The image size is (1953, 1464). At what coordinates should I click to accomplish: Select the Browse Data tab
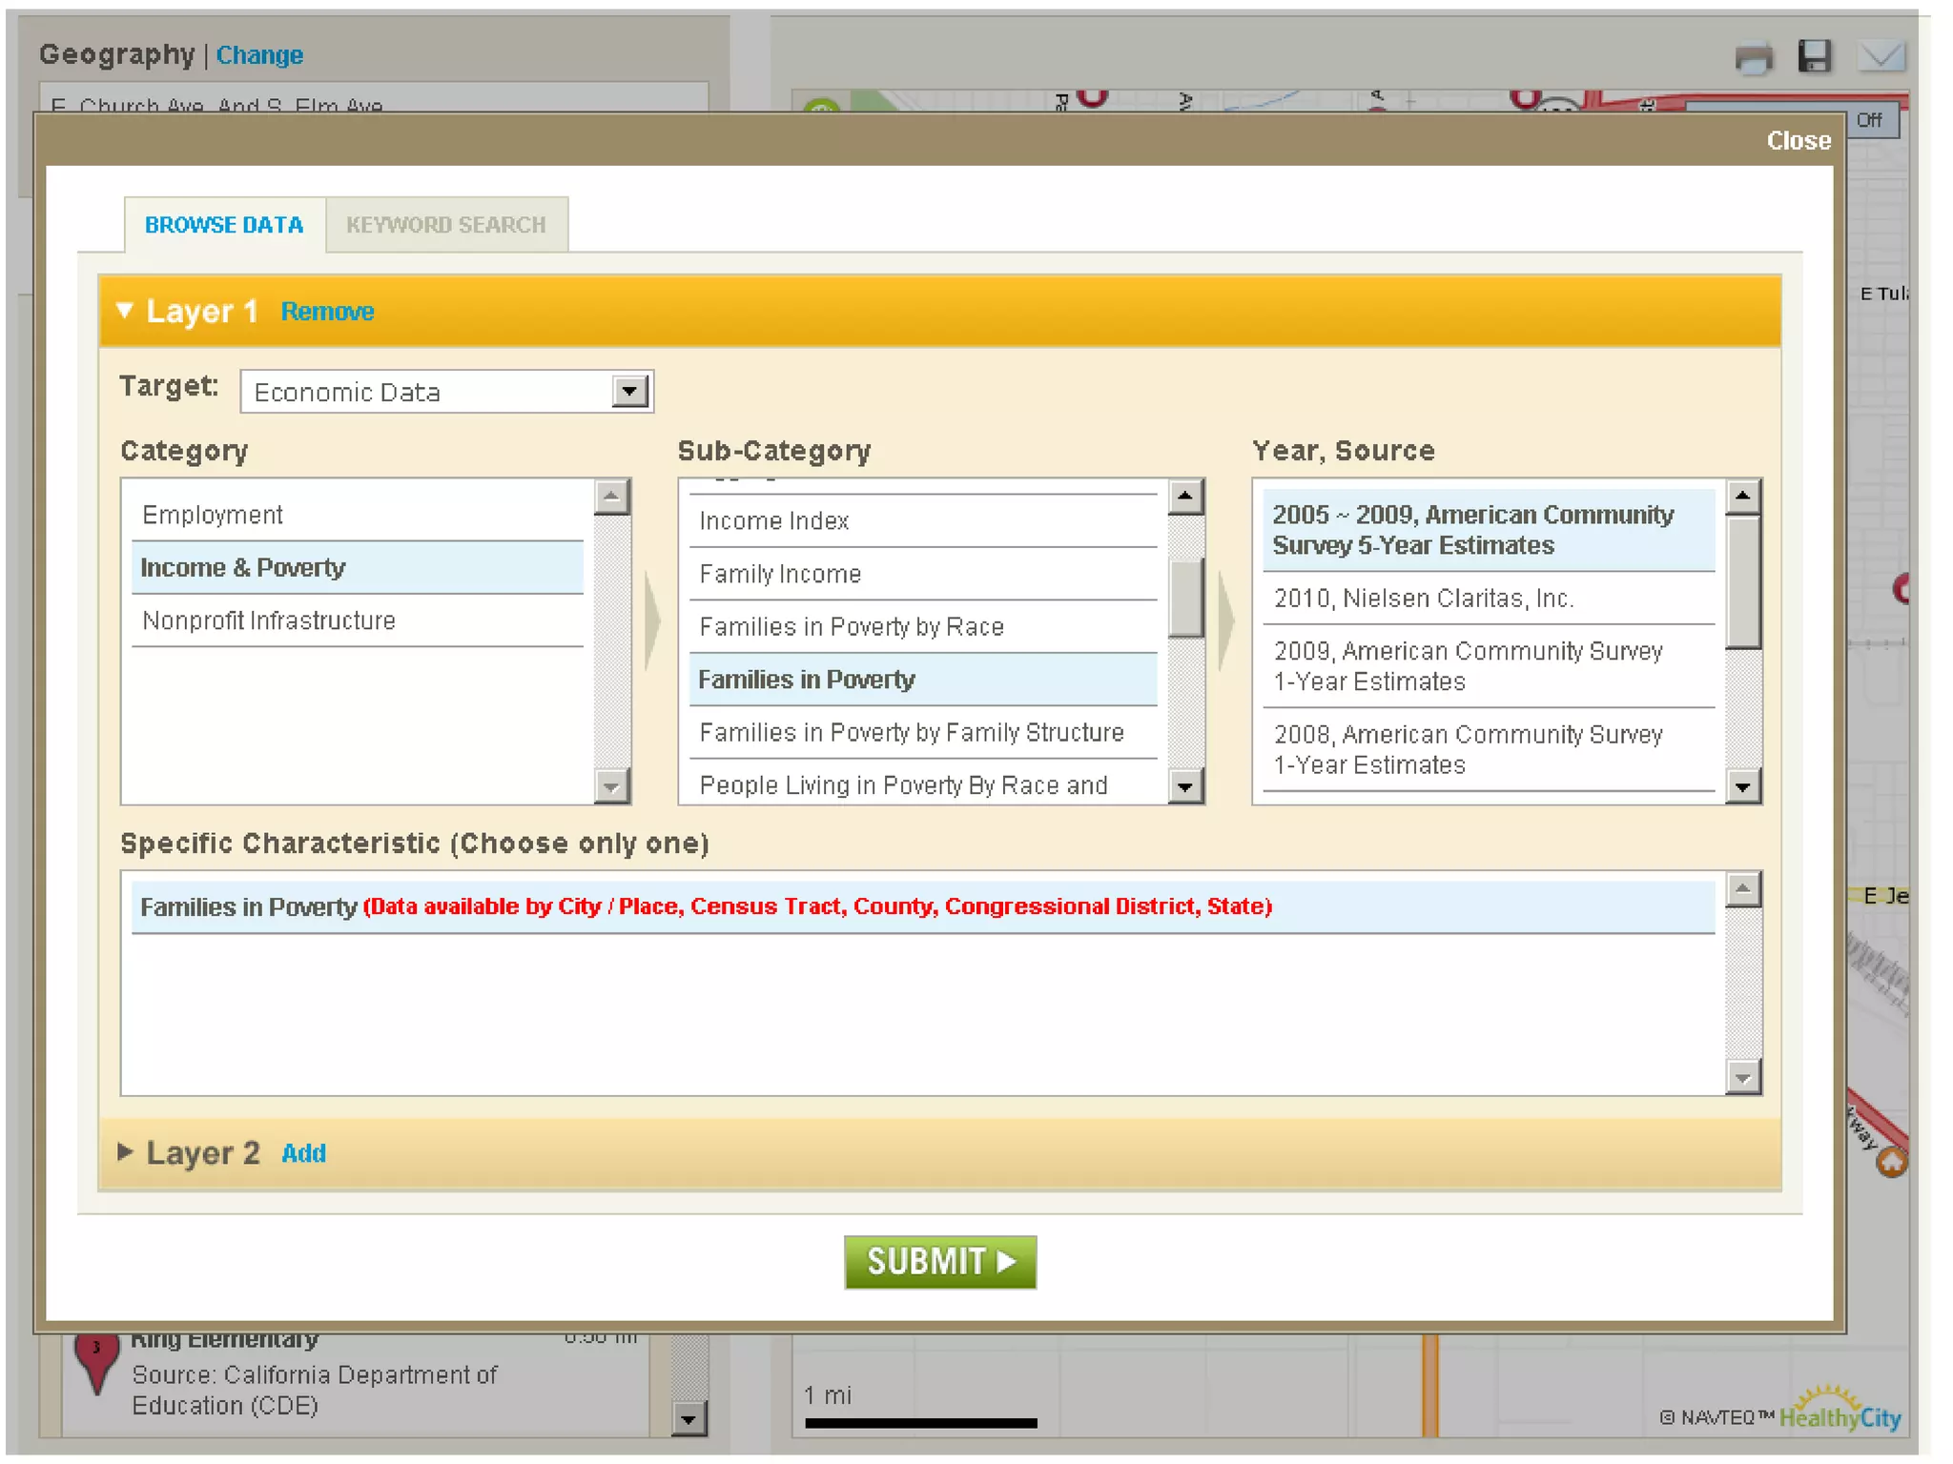224,225
